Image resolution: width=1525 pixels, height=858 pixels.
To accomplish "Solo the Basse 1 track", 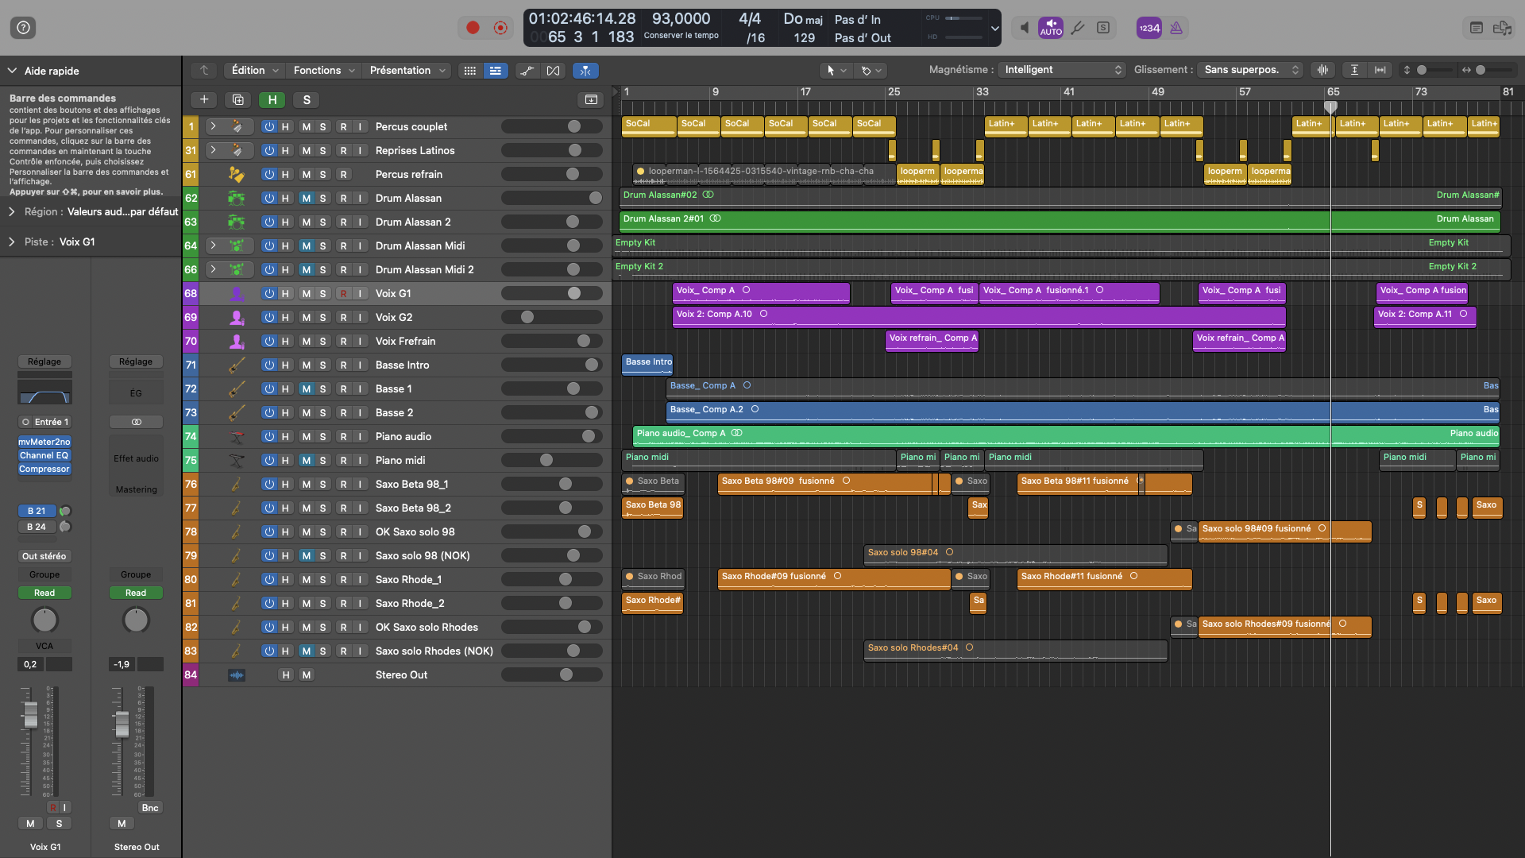I will (322, 388).
